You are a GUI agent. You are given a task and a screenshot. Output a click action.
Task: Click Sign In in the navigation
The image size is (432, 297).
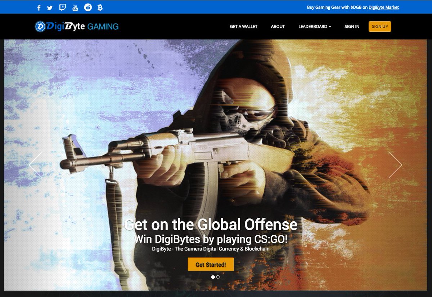coord(352,26)
